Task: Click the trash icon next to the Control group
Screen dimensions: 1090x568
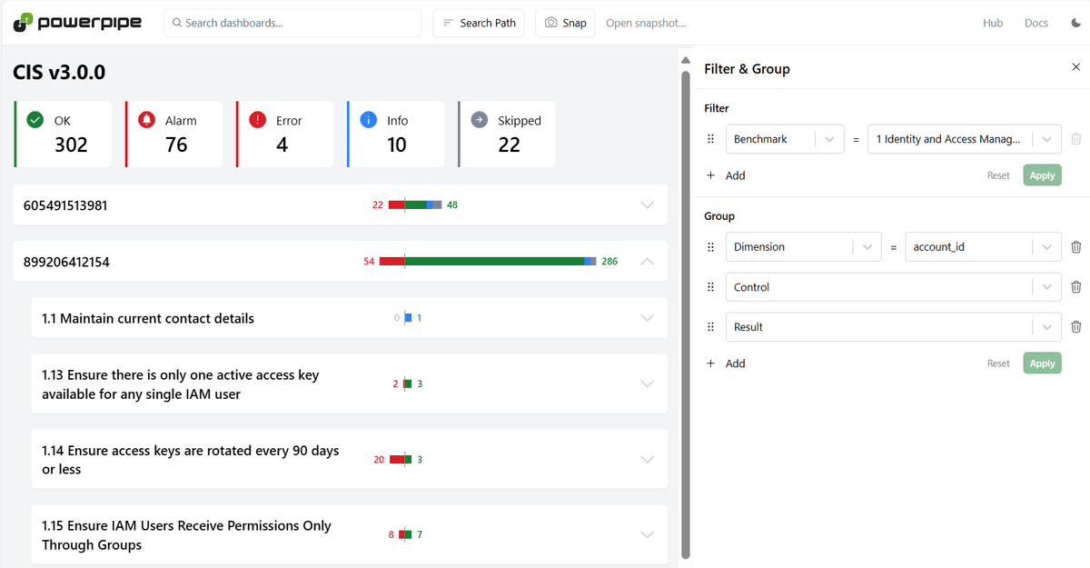Action: (x=1076, y=286)
